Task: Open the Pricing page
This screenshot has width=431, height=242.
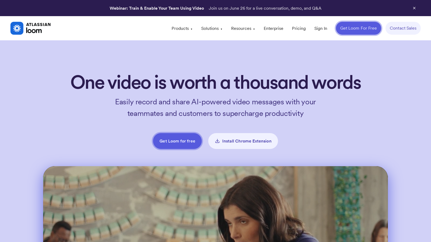Action: 299,29
